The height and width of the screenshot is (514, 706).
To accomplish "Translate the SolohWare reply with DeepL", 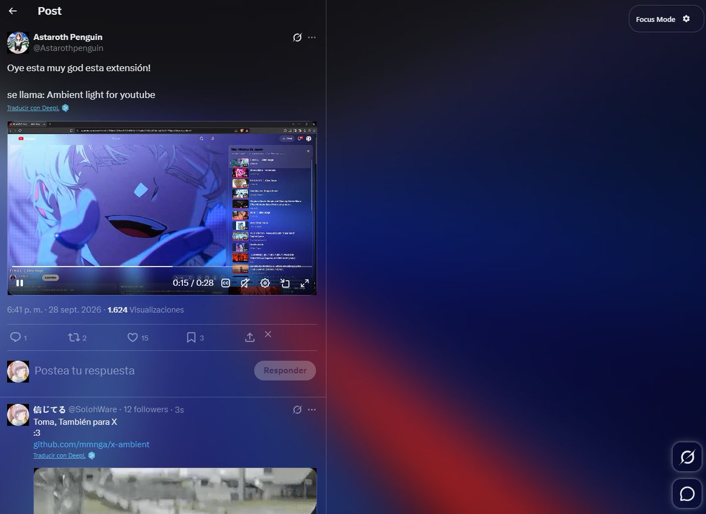I will click(59, 456).
